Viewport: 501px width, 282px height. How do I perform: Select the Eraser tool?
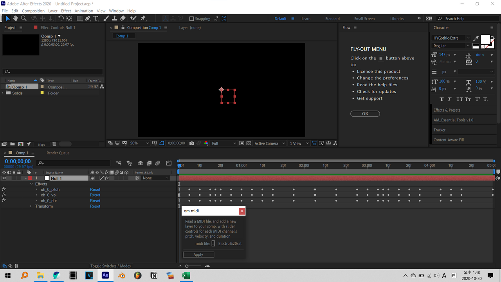point(123,18)
